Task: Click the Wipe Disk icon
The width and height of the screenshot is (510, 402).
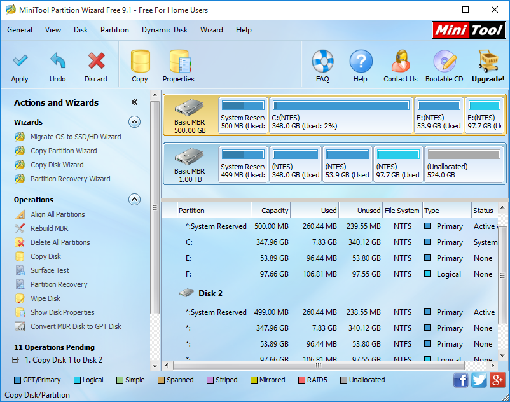Action: coord(20,298)
